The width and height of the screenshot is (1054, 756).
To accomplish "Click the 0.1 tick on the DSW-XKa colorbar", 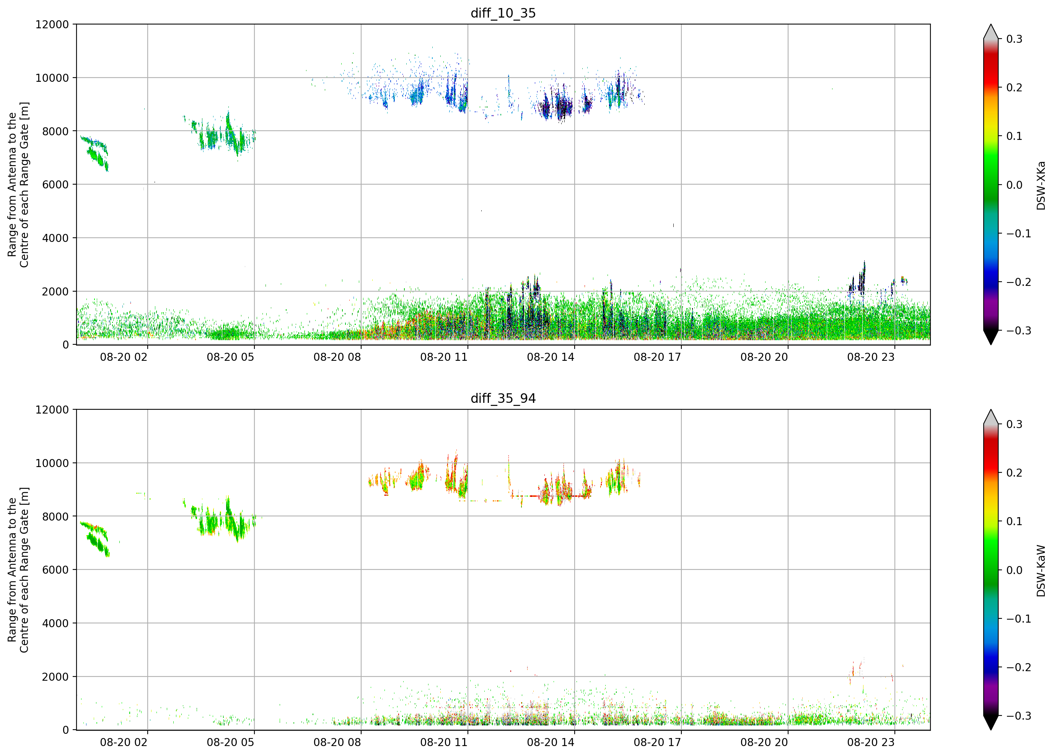I will click(x=1015, y=136).
